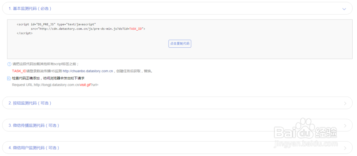This screenshot has width=357, height=156.
Task: Open the http://chuanbo.datastory.com.cn link
Action: tap(88, 71)
